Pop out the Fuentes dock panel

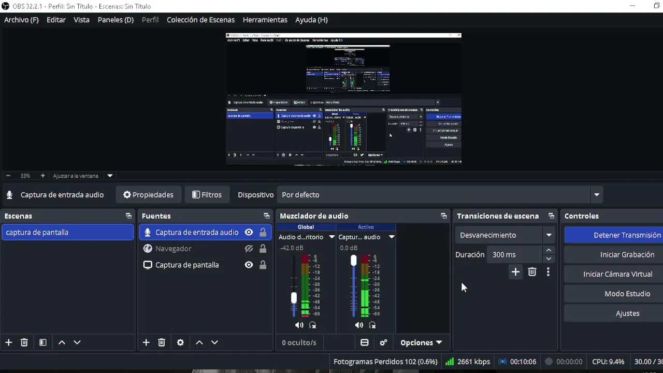tap(266, 216)
